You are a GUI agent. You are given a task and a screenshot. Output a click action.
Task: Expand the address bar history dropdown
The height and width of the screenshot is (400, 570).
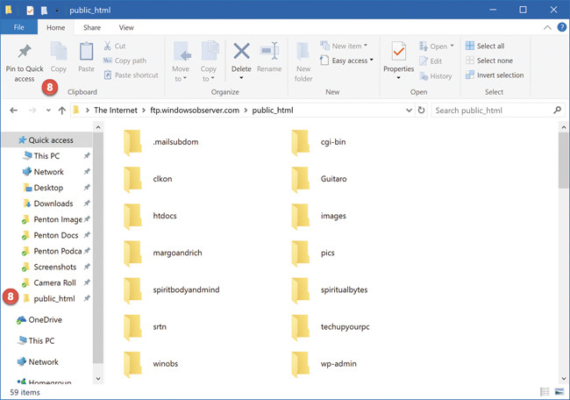coord(408,111)
